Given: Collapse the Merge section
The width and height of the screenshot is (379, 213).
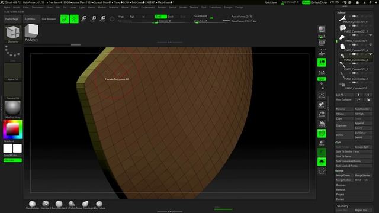Looking at the screenshot, I should click(x=339, y=171).
